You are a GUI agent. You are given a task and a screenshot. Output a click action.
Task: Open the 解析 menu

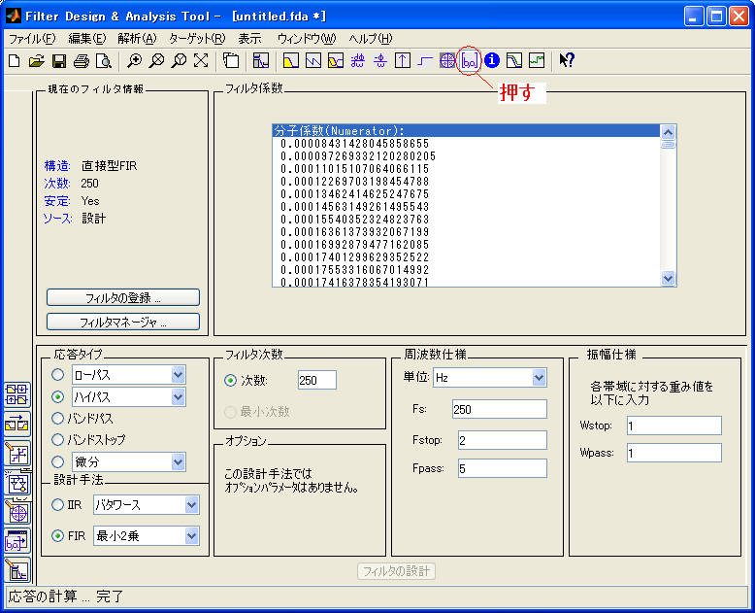coord(137,39)
